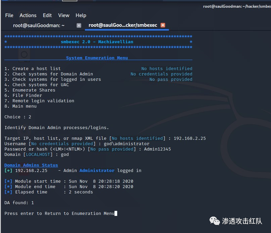Switch to the root@saulGoodman: ~ tab

click(x=39, y=25)
